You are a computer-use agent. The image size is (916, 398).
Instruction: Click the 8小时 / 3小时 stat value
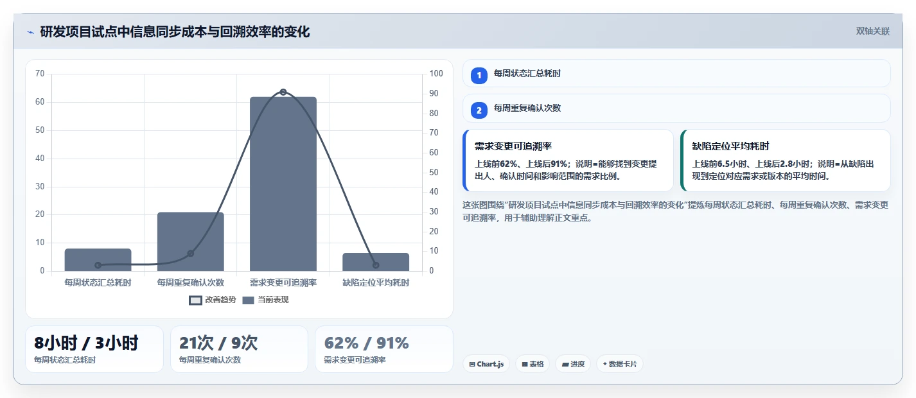(x=86, y=343)
